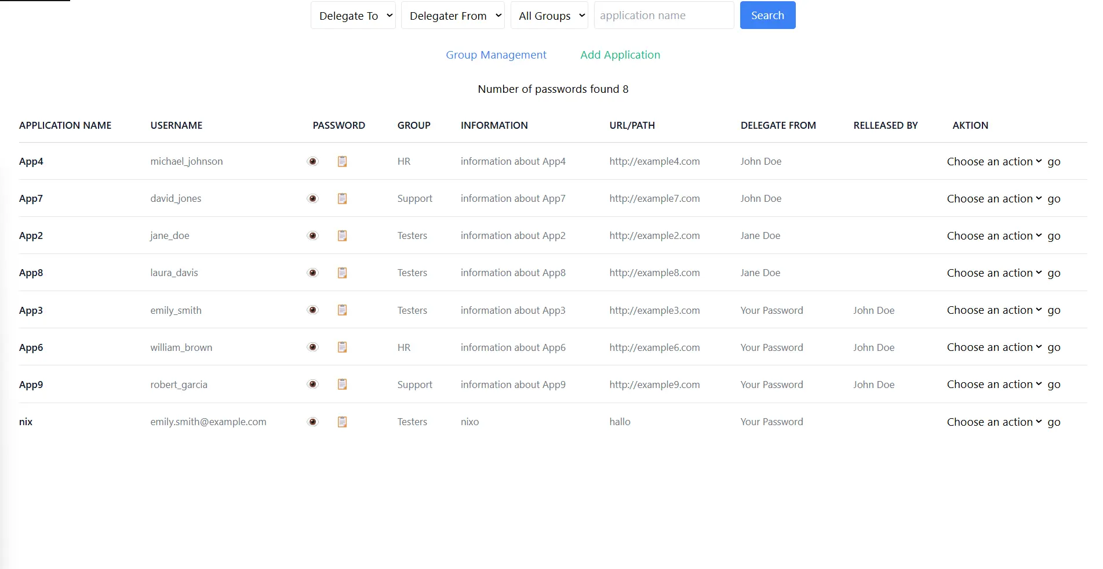Toggle password visibility for App9

[313, 384]
